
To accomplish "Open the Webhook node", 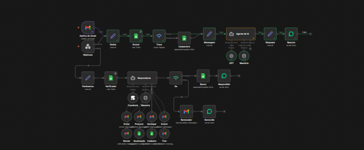I will click(88, 47).
